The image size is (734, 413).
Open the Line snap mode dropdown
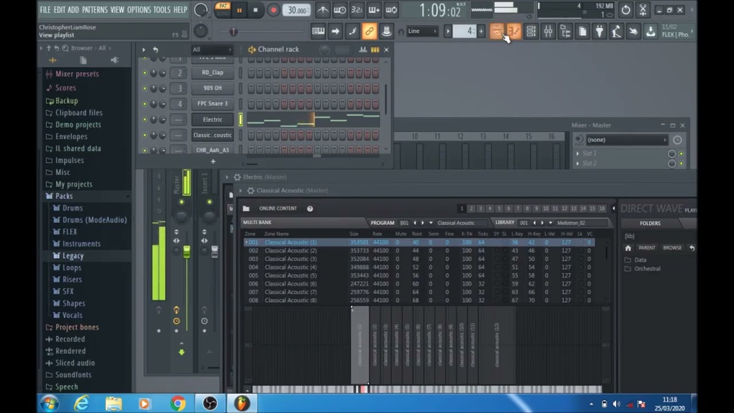coord(422,32)
